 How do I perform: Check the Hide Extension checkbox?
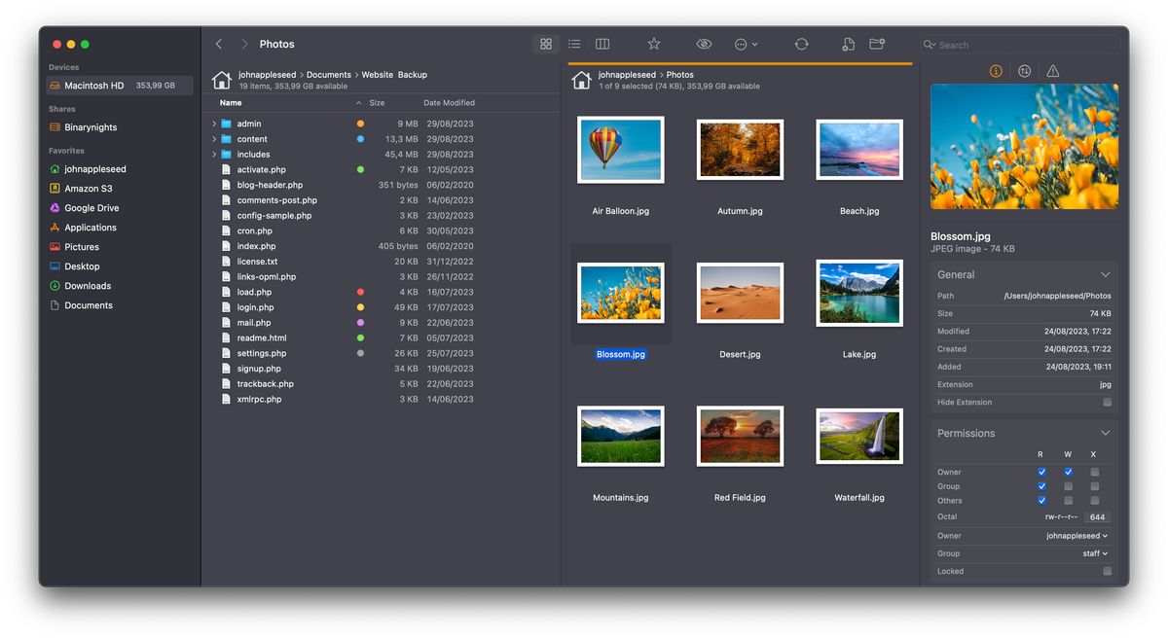tap(1106, 402)
